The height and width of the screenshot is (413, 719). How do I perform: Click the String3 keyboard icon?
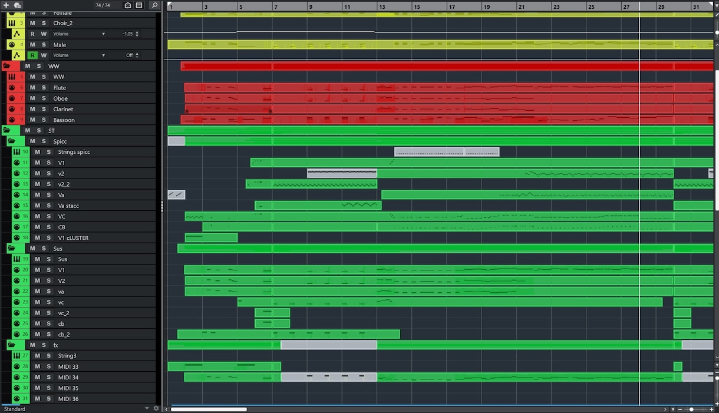tap(17, 356)
